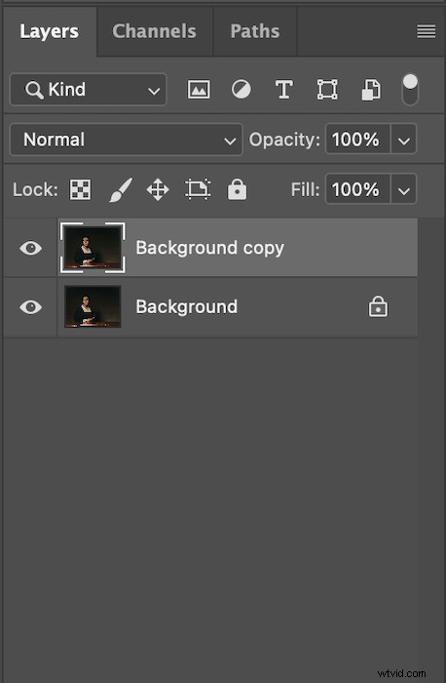Lock position move arrows icon
This screenshot has height=683, width=446.
158,190
